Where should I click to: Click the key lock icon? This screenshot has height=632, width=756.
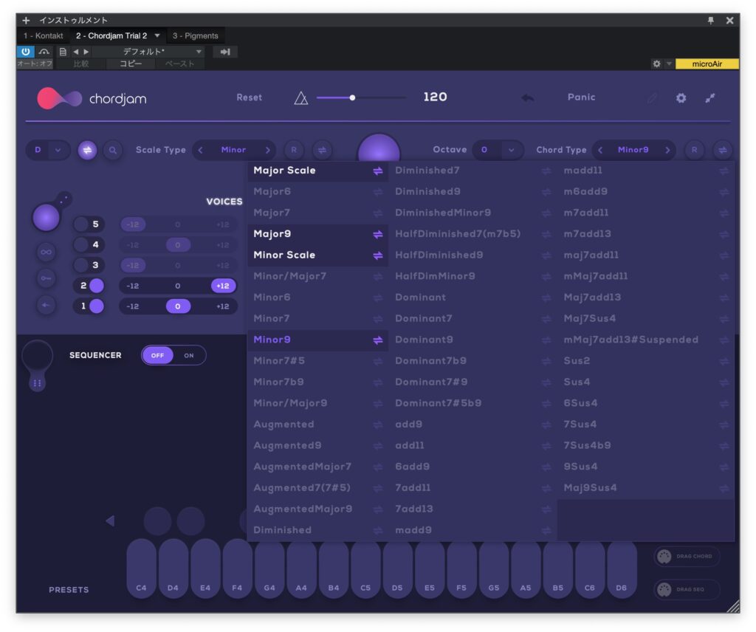47,279
